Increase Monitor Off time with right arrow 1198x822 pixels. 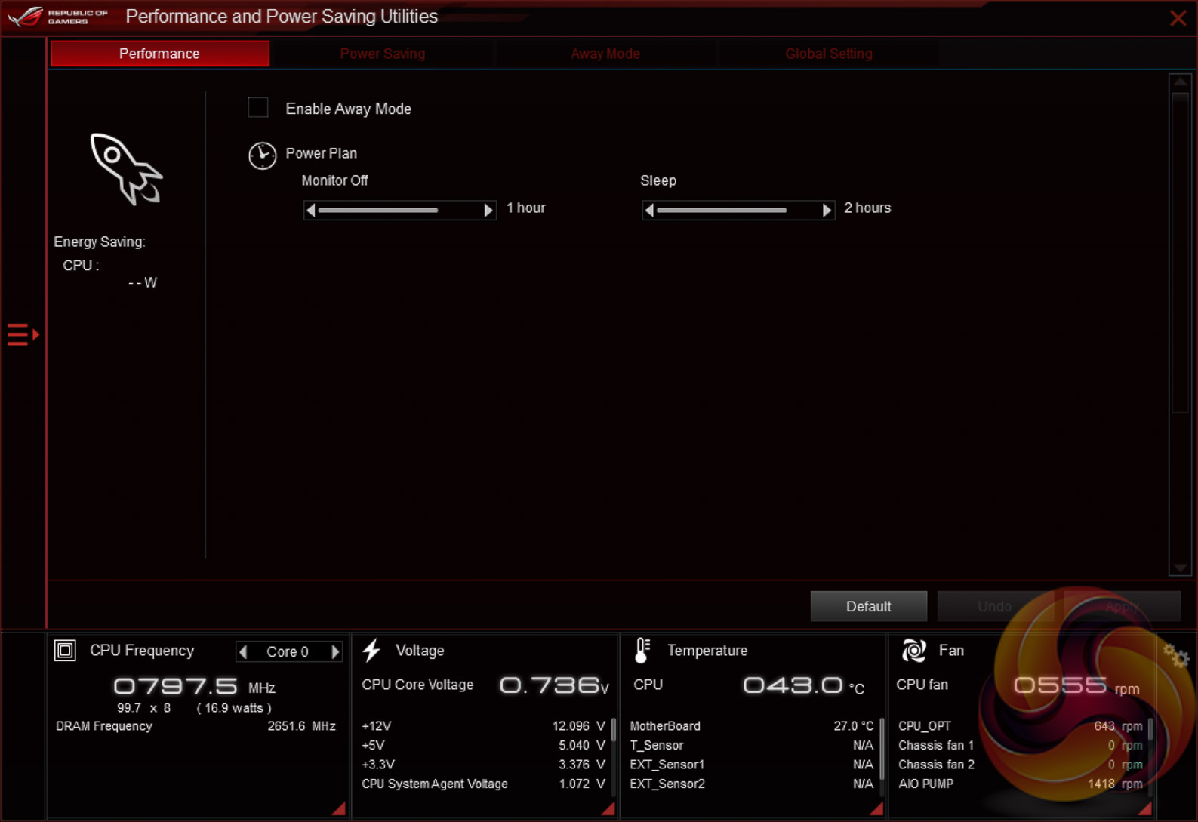[488, 210]
